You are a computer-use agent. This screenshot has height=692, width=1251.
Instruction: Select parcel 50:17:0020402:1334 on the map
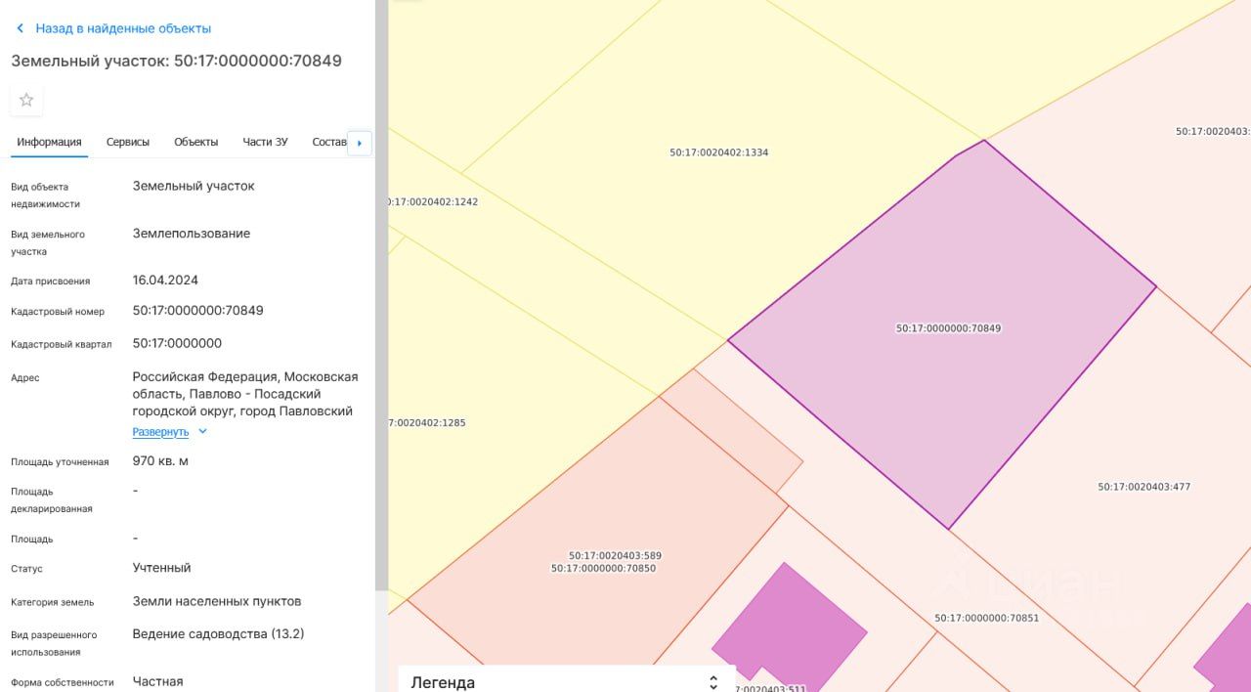(718, 152)
